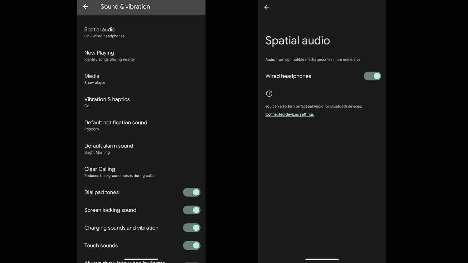The width and height of the screenshot is (468, 263).
Task: Disable Dial pad tones switch
Action: [192, 192]
